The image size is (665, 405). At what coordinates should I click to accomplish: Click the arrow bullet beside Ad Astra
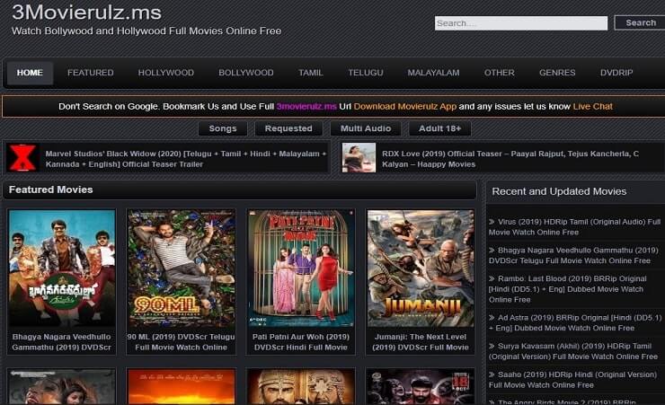492,317
